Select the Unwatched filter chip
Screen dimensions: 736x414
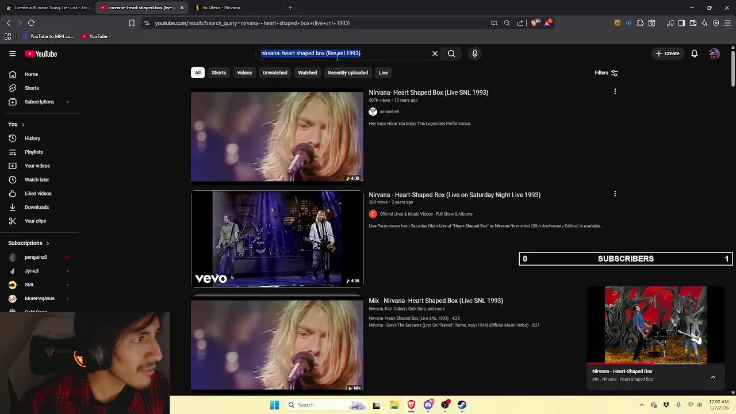pos(275,73)
